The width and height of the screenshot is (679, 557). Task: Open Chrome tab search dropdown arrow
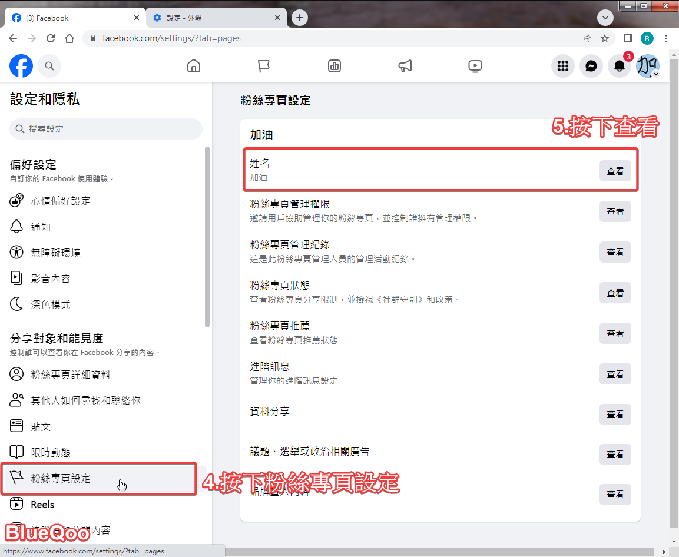click(x=605, y=18)
